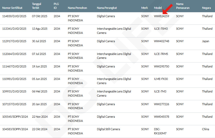Select the Digital Still Camera device name
215x138 pixels.
coord(108,129)
